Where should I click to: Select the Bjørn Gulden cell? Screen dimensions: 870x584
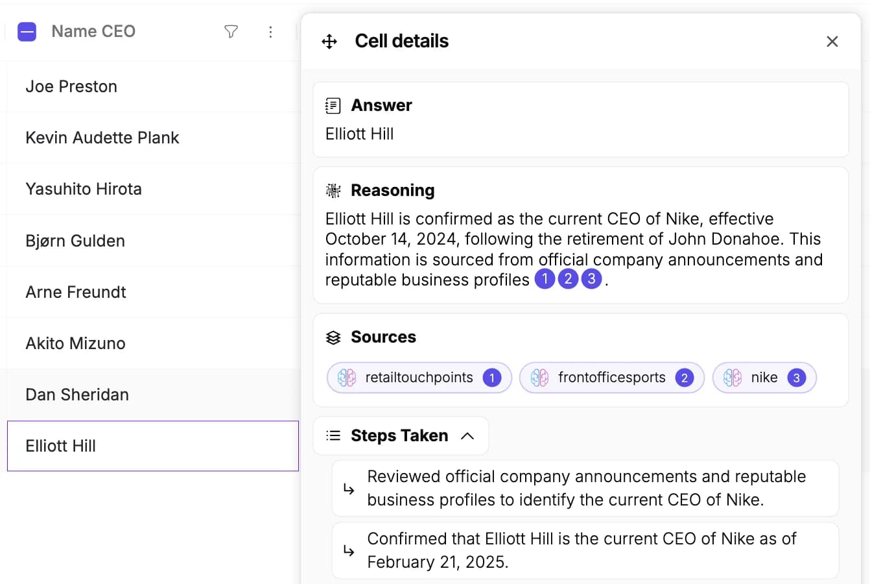click(153, 241)
